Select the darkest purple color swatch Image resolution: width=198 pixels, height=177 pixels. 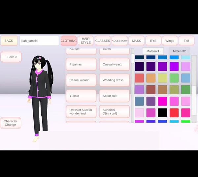pyautogui.click(x=139, y=66)
